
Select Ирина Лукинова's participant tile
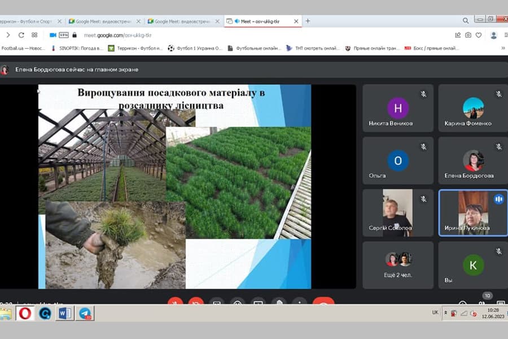click(x=472, y=212)
